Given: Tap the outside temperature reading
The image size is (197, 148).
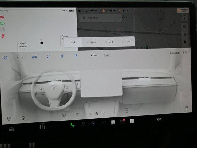Looking at the screenshot, I should pyautogui.click(x=125, y=11).
